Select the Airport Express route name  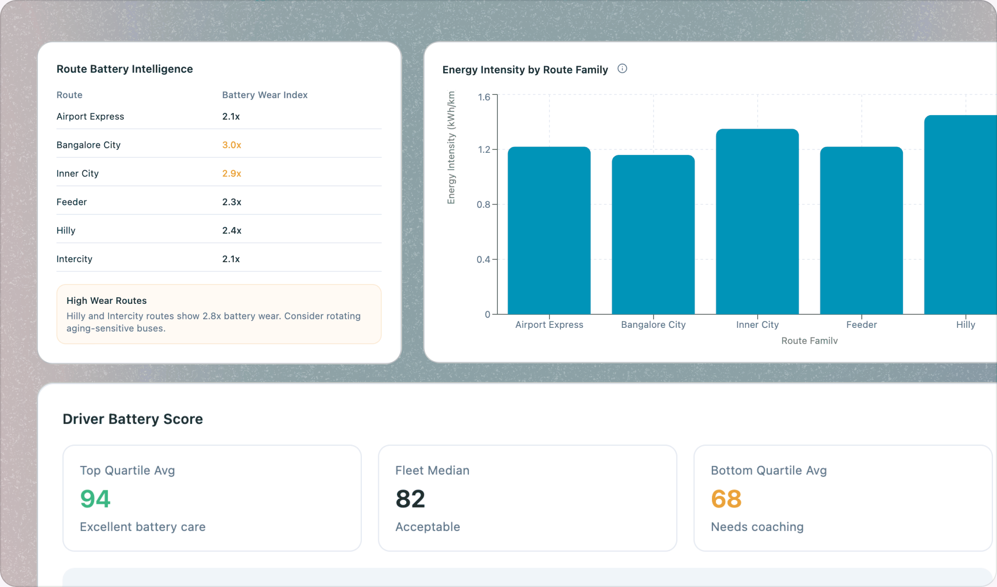[90, 116]
